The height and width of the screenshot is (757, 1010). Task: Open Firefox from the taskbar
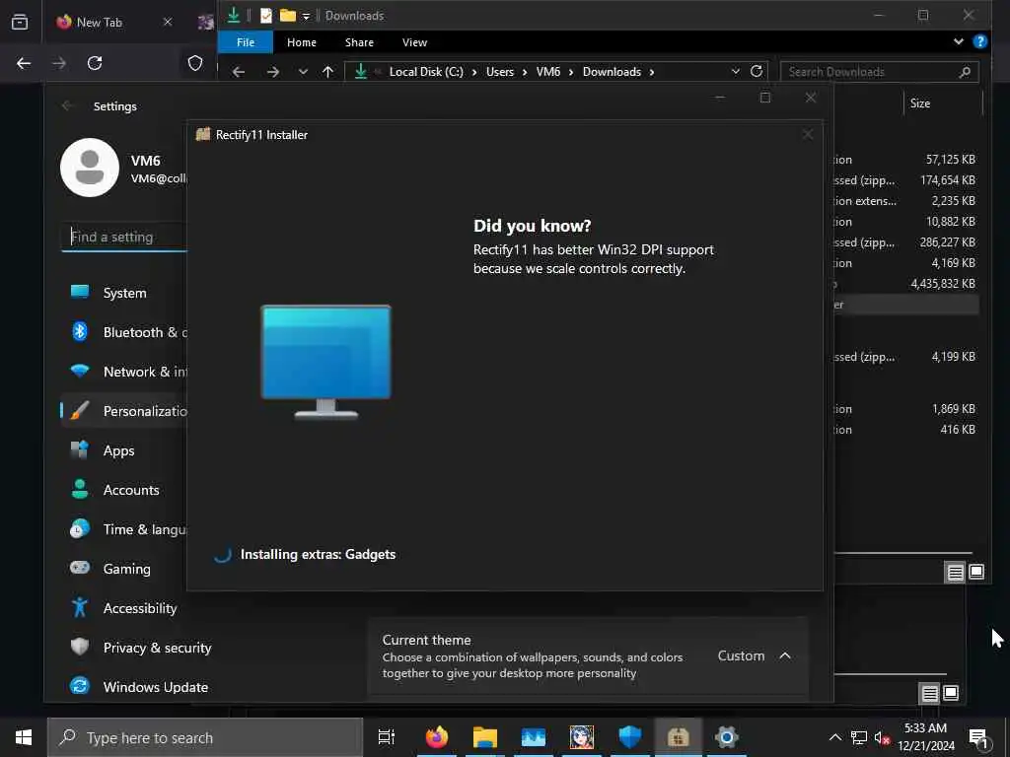pyautogui.click(x=436, y=737)
